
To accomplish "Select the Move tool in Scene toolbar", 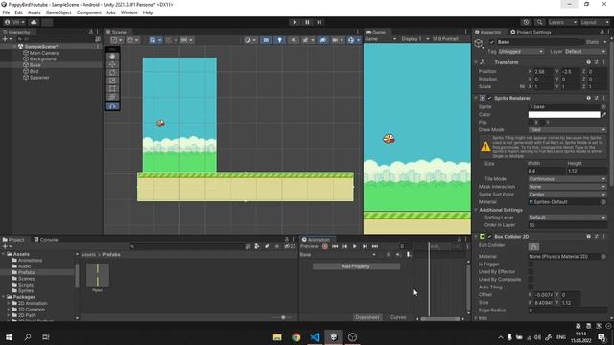I will [112, 64].
